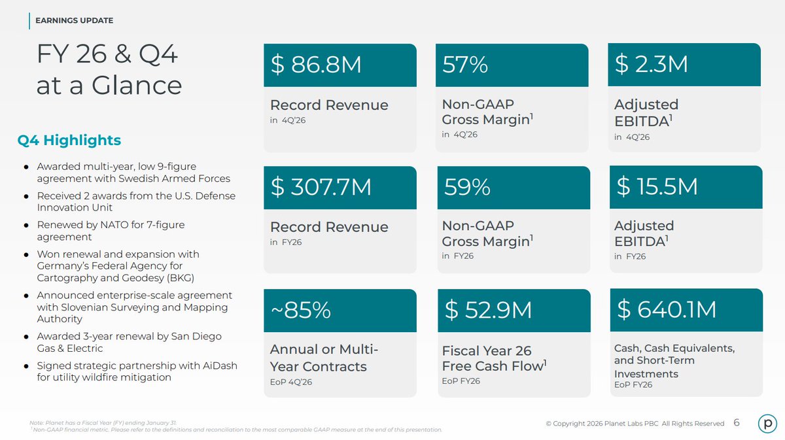Click the U.S. Defense Innovation Unit bullet
This screenshot has height=440, width=785.
point(136,201)
